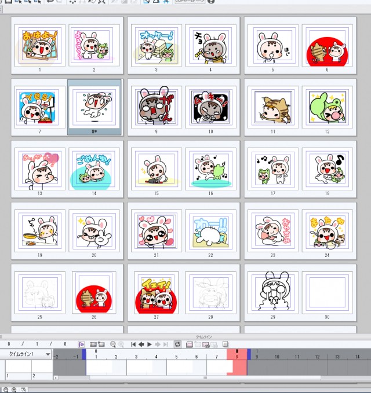Click the specify cels icon

206,344
